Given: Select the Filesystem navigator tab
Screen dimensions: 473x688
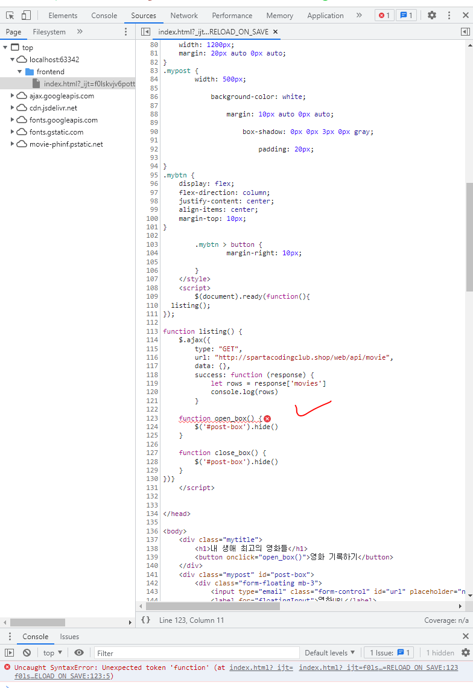Looking at the screenshot, I should 49,31.
